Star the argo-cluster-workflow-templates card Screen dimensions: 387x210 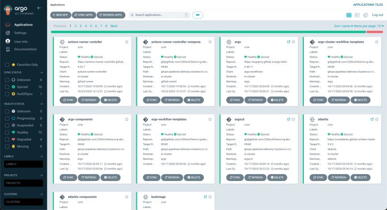[x=377, y=42]
